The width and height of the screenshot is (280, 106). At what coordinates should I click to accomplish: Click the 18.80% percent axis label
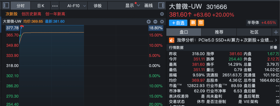156,28
